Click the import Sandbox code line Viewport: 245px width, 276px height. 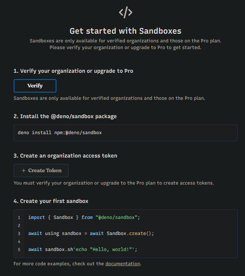[84, 218]
